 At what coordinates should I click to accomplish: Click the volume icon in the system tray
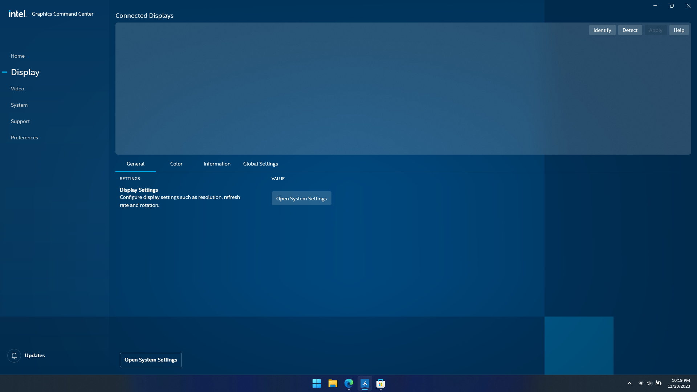(x=649, y=383)
